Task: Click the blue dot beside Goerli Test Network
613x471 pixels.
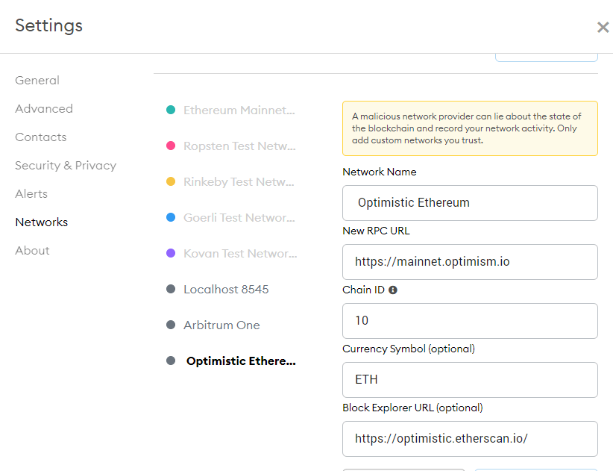Action: pyautogui.click(x=170, y=216)
